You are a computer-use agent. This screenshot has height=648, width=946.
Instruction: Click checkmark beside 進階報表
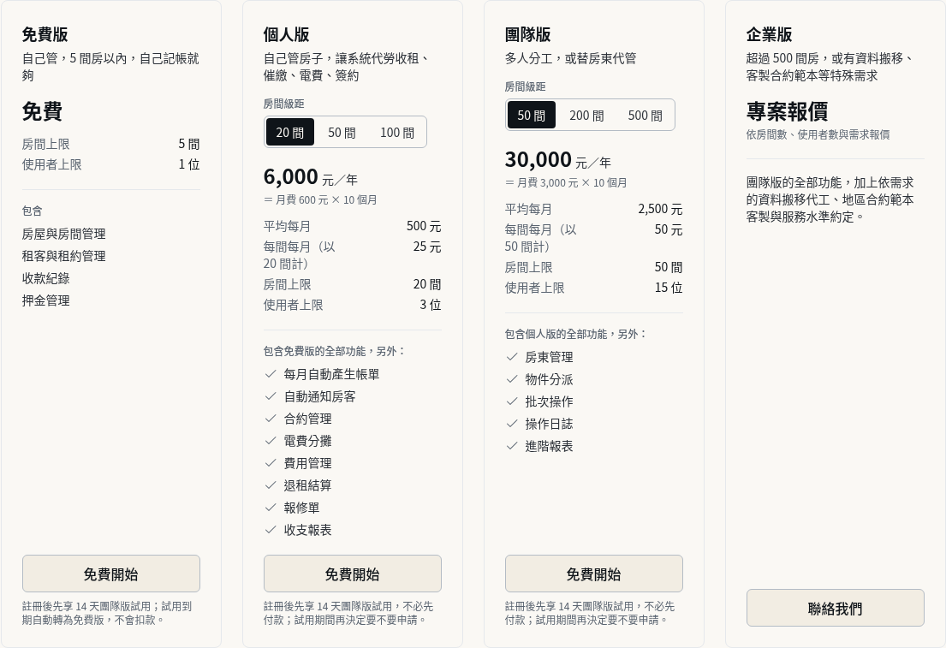point(512,447)
